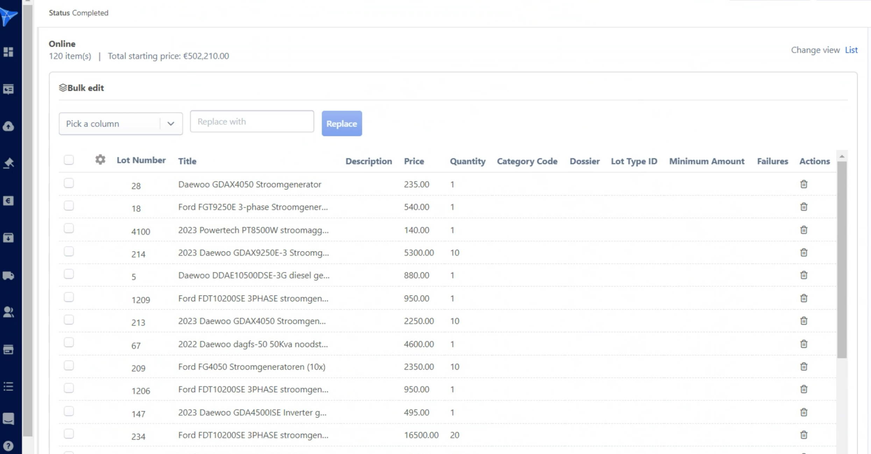The image size is (871, 454).
Task: Toggle the select-all header checkbox
Action: 69,160
